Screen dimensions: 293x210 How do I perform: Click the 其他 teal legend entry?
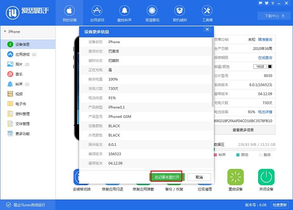click(242, 155)
